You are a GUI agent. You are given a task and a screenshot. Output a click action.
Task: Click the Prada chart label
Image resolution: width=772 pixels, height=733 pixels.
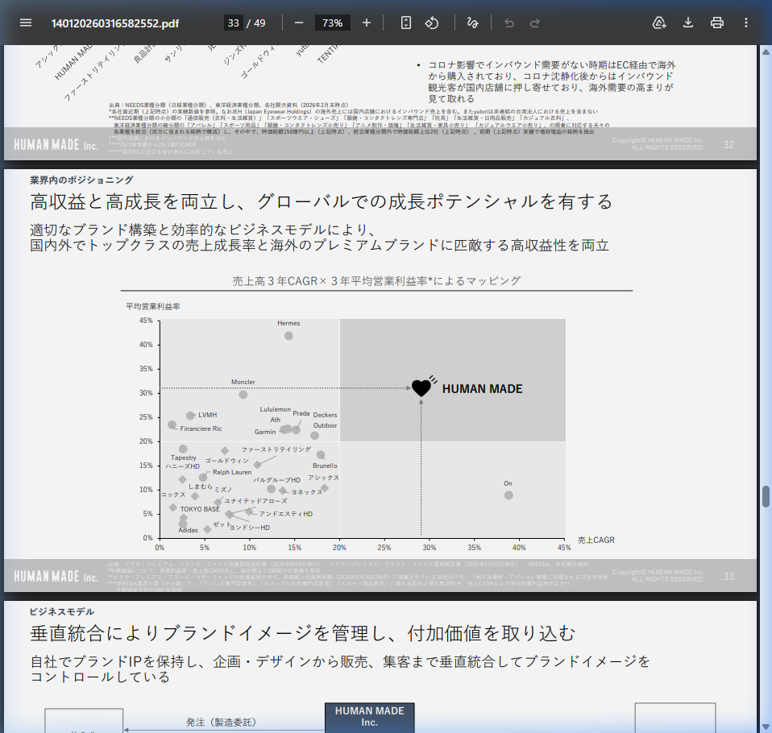301,413
